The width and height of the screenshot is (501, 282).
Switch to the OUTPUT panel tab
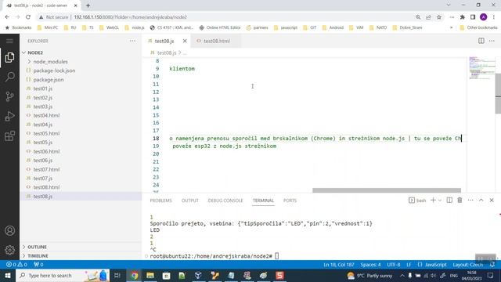[x=189, y=201]
